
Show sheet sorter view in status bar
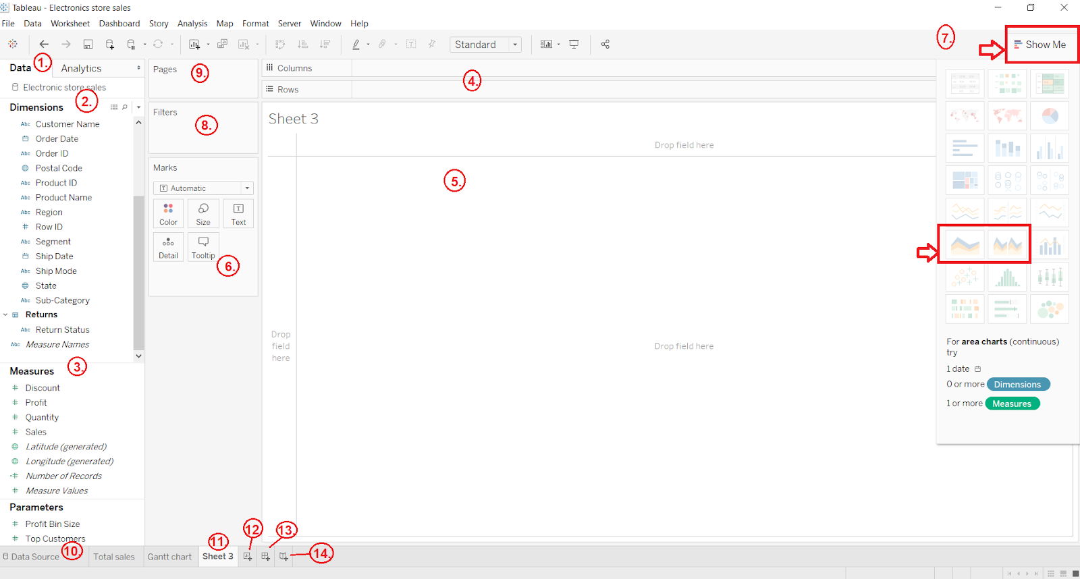pos(1051,574)
